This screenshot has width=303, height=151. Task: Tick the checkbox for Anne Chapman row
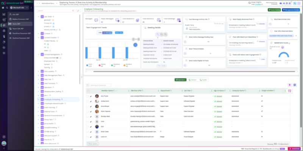tap(88, 111)
